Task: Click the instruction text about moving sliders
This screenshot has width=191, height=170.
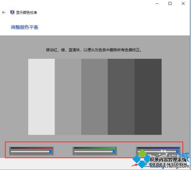Action: coord(94,50)
